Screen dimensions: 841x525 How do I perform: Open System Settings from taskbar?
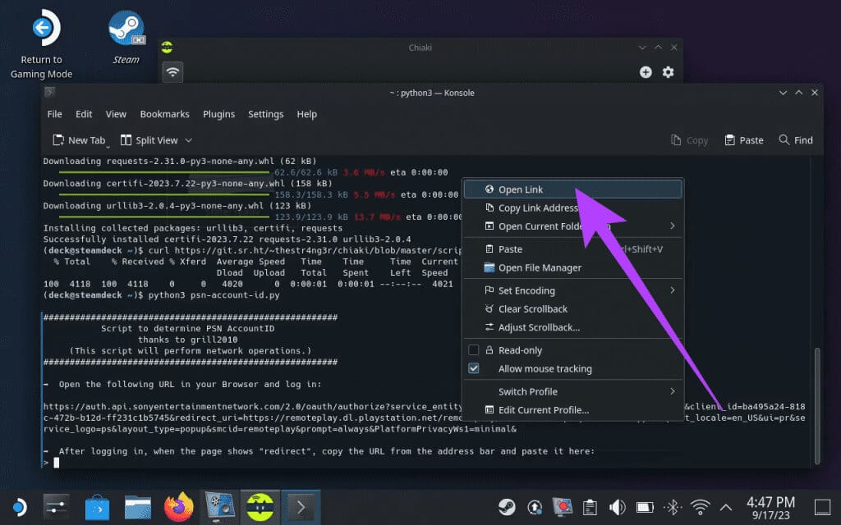click(57, 507)
